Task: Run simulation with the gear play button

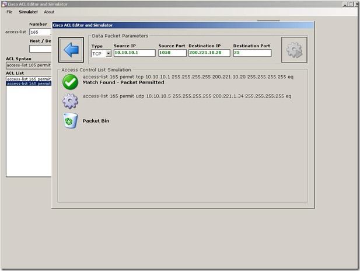Action: tap(294, 50)
